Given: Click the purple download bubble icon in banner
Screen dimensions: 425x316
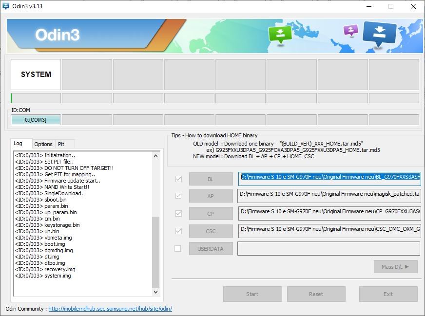Looking at the screenshot, I should tap(351, 31).
